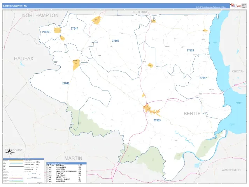Click ZIP code label 27872 on map
Viewport: 249px width, 187px height.
(x=46, y=32)
